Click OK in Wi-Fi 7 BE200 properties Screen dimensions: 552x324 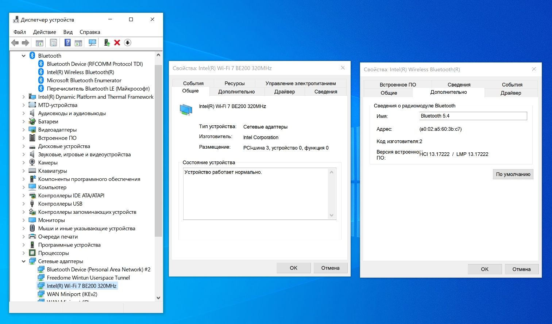(294, 268)
